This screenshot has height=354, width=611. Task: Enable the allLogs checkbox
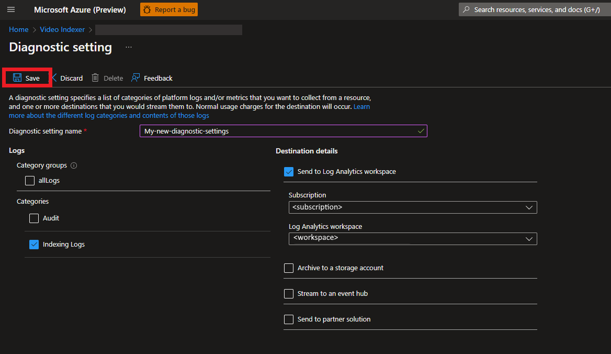[x=30, y=181]
